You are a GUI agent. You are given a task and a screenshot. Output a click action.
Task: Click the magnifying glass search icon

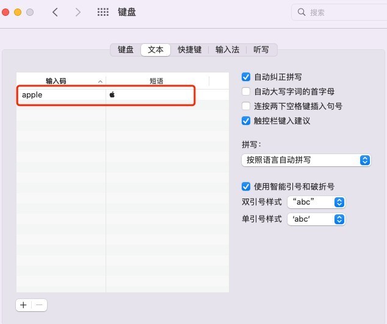(x=302, y=12)
